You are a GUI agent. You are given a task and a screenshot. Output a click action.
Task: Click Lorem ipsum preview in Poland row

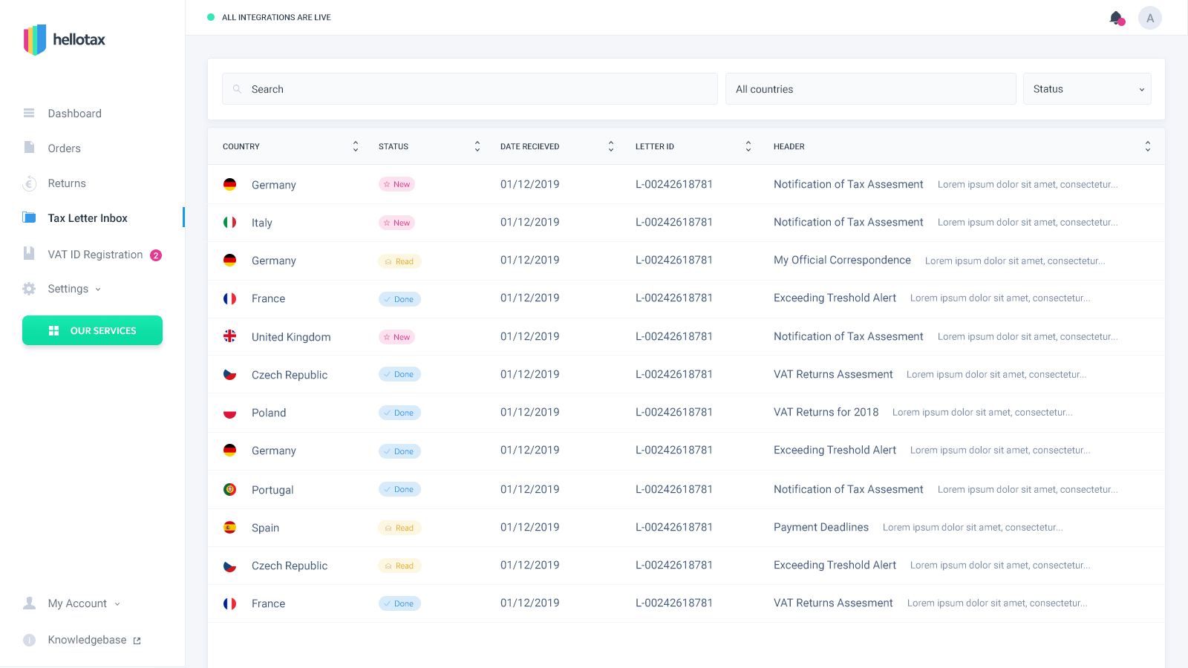982,412
